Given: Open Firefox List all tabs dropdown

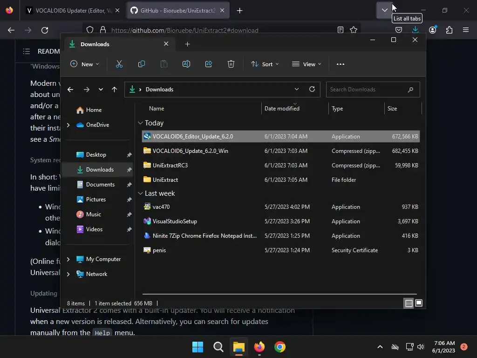Looking at the screenshot, I should click(x=384, y=10).
